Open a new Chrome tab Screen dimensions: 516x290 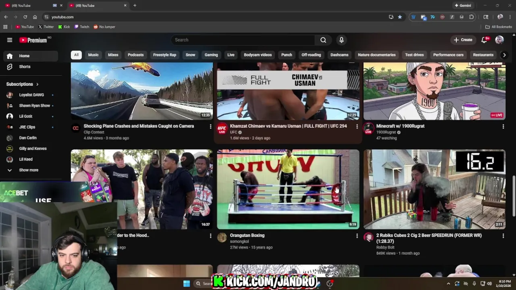[x=135, y=6]
